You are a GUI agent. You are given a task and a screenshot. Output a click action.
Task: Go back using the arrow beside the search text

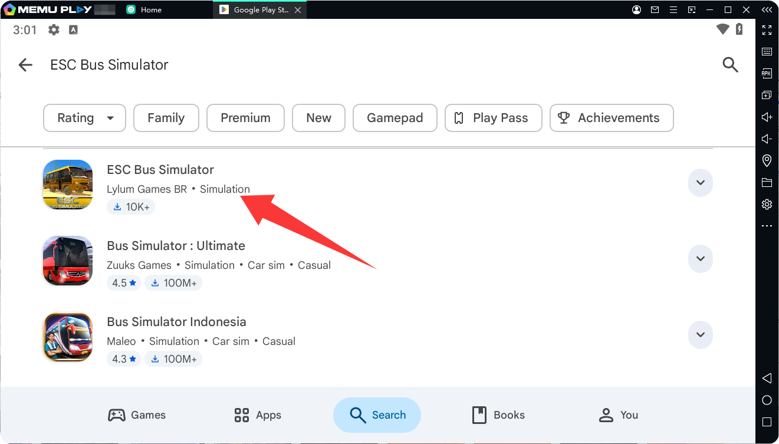click(x=25, y=65)
